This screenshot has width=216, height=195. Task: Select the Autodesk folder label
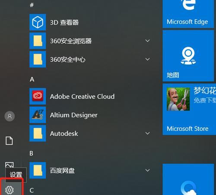click(x=64, y=133)
